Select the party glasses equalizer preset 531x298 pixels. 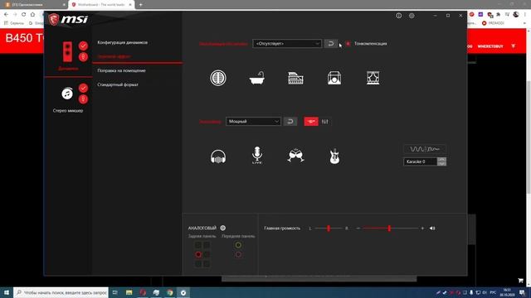tap(295, 156)
